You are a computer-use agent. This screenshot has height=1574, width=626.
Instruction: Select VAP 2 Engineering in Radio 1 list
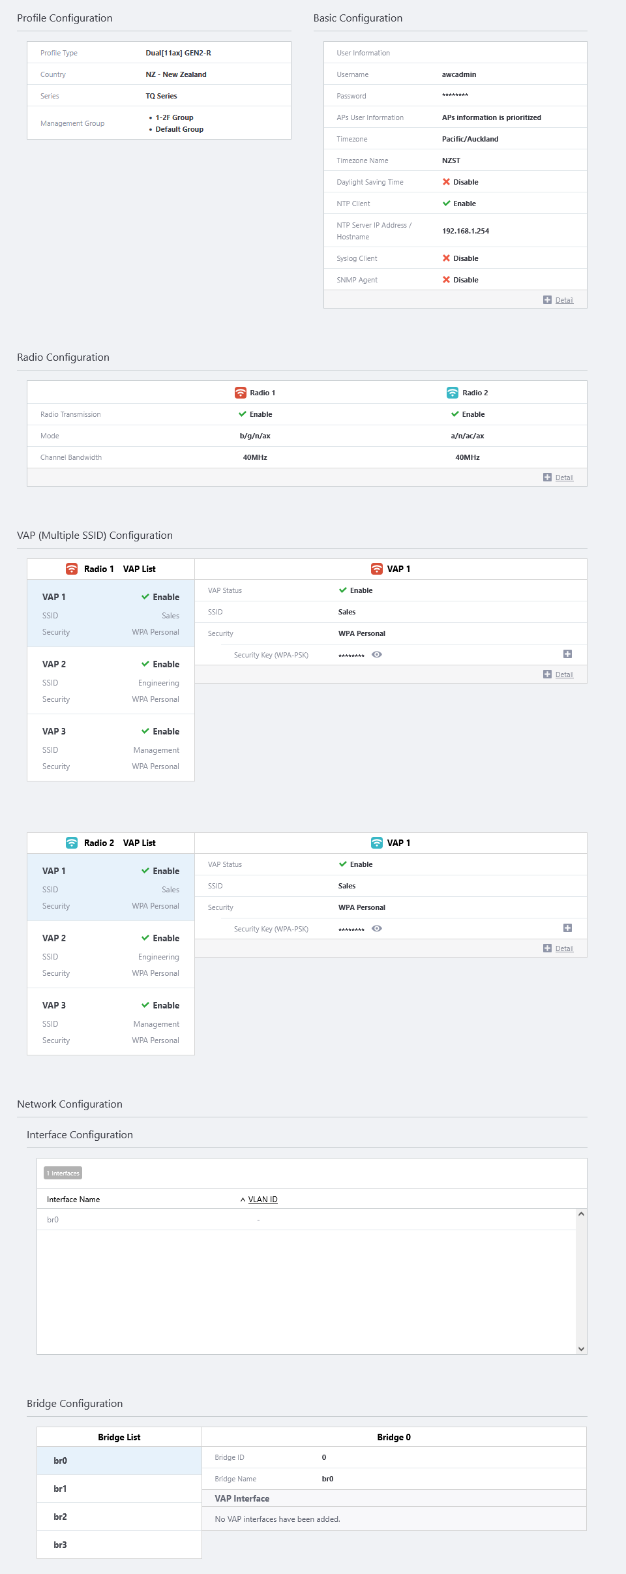coord(111,681)
